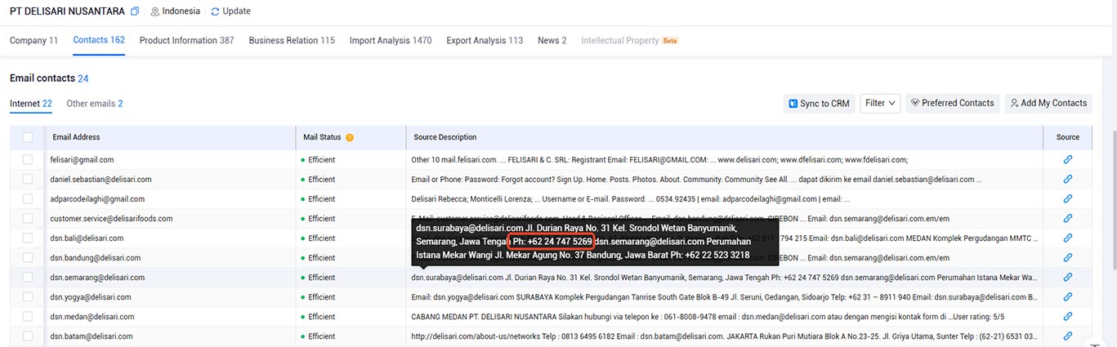Click the Indonesia country label
The image size is (1117, 347).
tap(181, 11)
